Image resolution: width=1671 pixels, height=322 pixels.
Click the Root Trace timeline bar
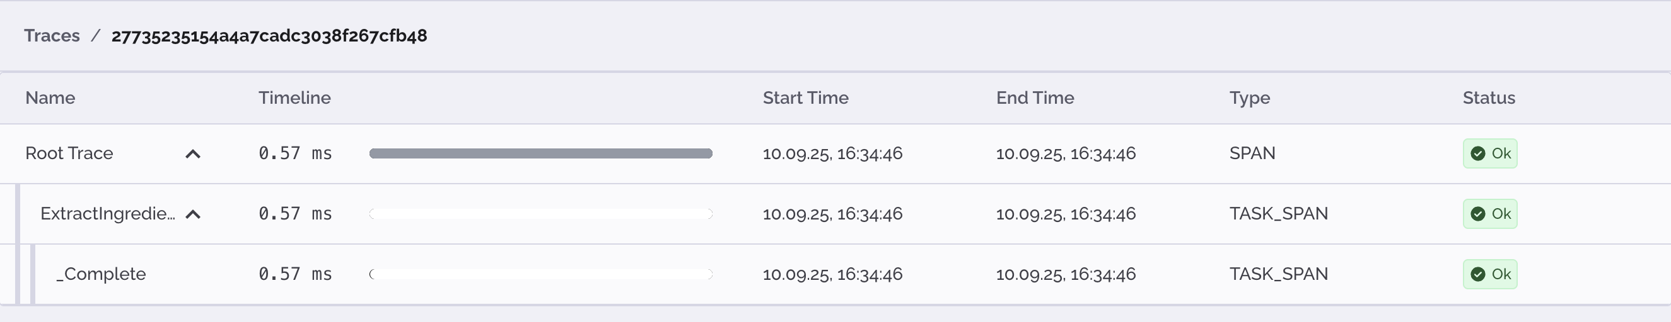540,153
